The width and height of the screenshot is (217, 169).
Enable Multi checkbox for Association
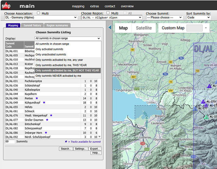[38, 13]
